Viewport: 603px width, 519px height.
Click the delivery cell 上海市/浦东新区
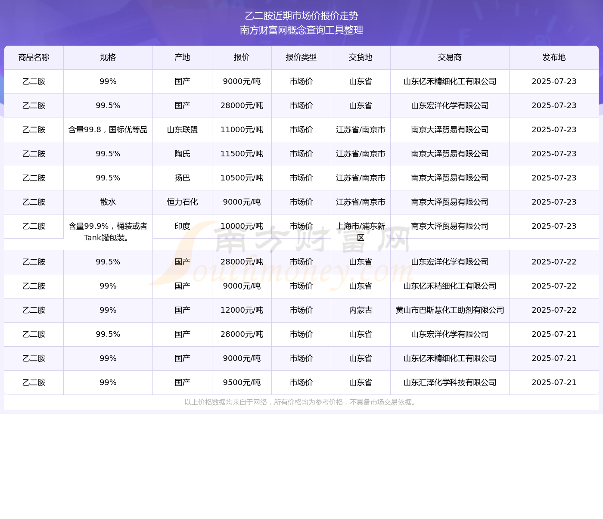[x=361, y=232]
